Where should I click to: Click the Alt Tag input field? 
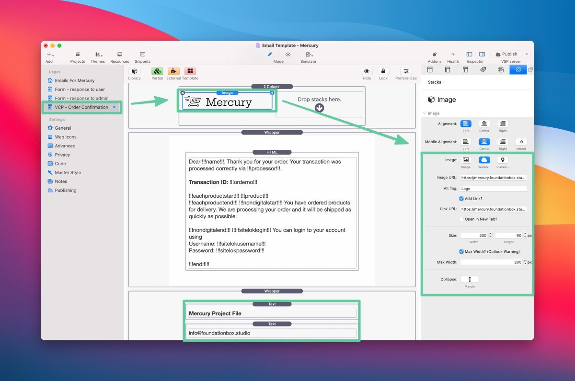click(493, 189)
